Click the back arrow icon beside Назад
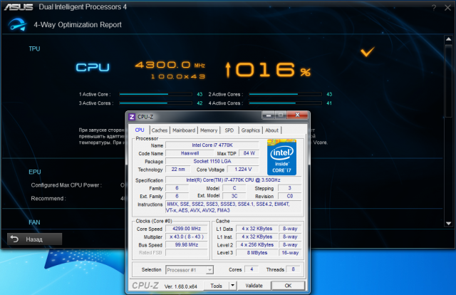Viewport: 456px width, 295px height. tap(14, 239)
